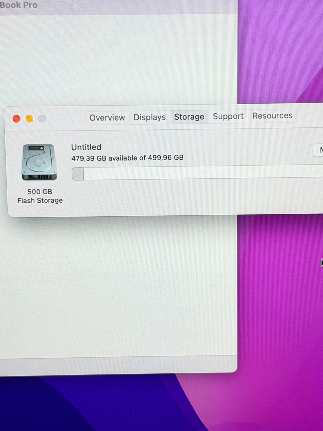This screenshot has width=323, height=431.
Task: Open the Displays tab
Action: 150,117
